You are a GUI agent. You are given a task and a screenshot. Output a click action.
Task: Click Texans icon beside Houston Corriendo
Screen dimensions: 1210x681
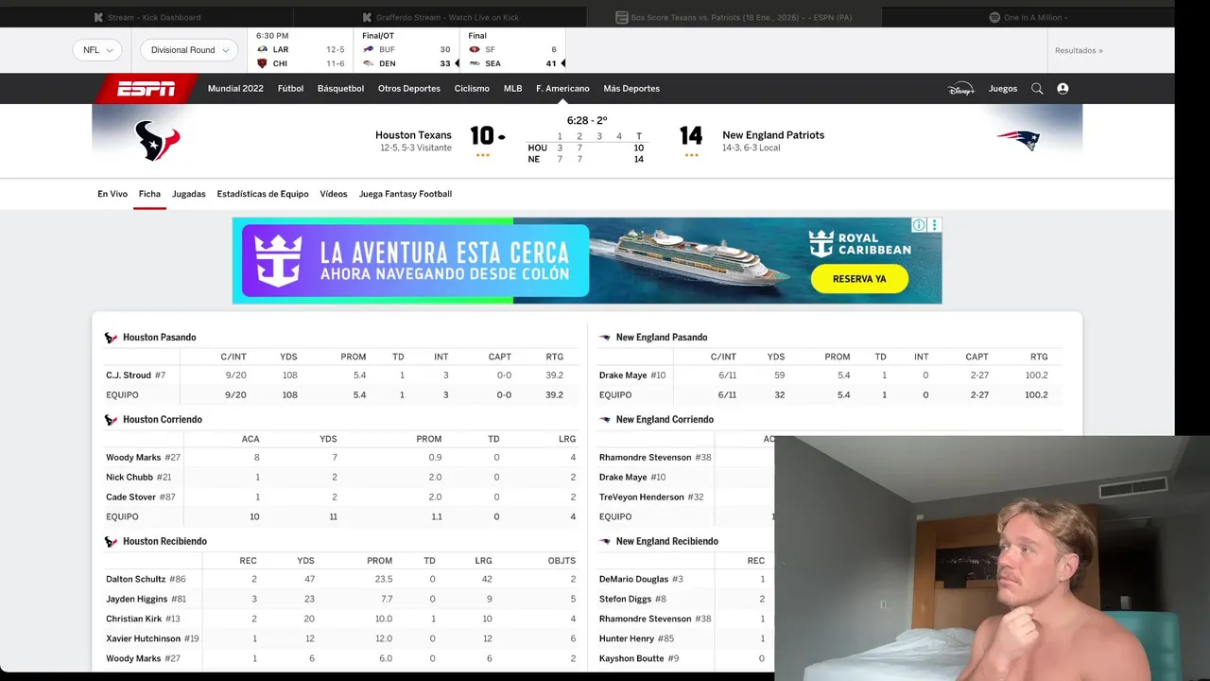click(111, 420)
